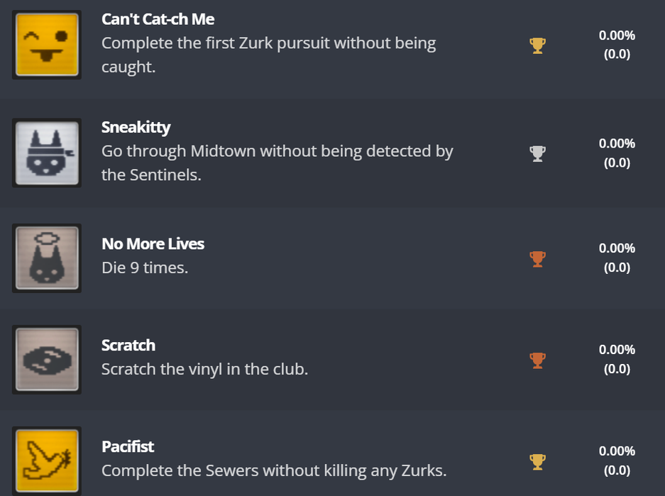The image size is (665, 496).
Task: Click the gold trophy beside Can't Cat-ch Me
Action: (x=537, y=46)
